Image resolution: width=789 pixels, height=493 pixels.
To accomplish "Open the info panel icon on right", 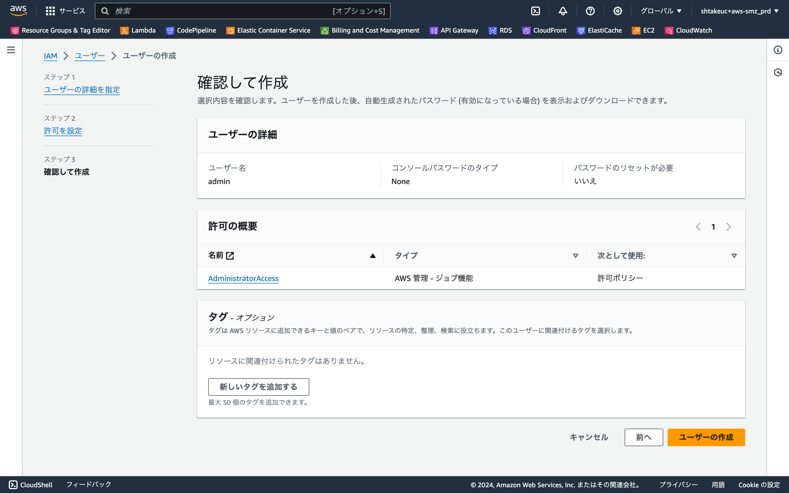I will pos(778,50).
